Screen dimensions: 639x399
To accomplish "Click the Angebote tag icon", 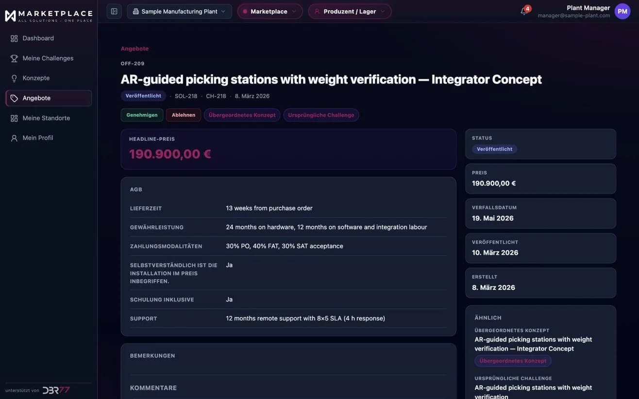I will (14, 98).
